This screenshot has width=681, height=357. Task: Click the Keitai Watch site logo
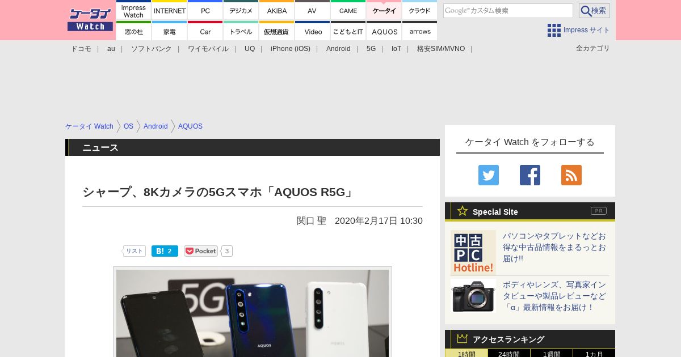90,20
